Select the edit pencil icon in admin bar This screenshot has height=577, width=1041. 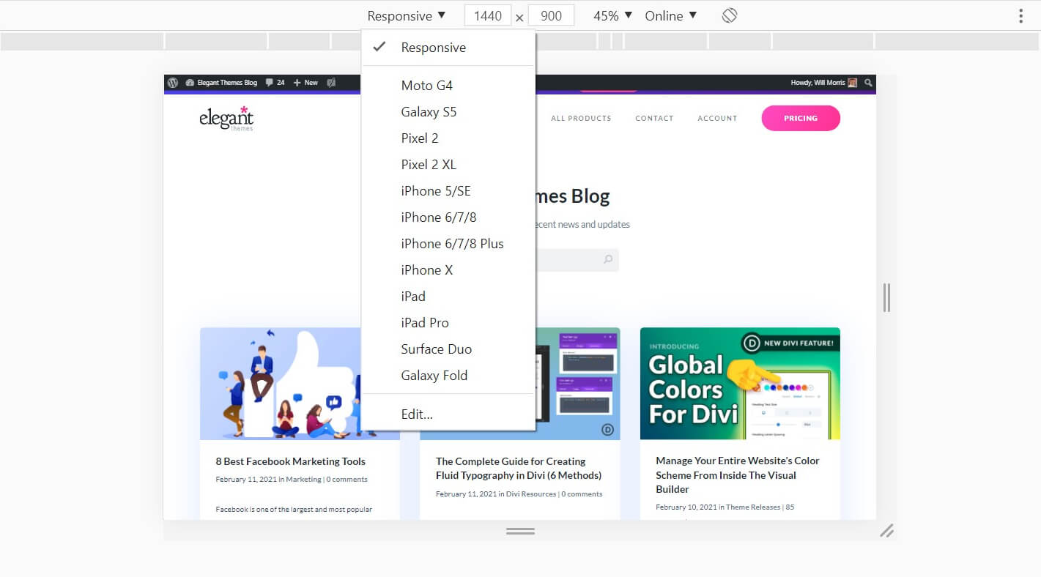(331, 83)
